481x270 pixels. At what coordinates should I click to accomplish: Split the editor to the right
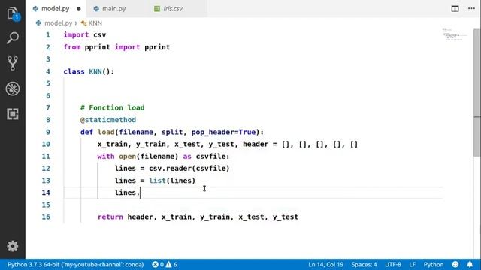point(455,9)
